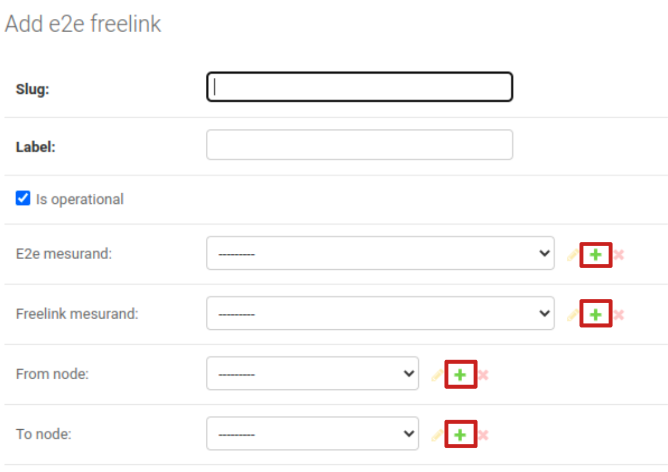Delete the selected Freelink mesurand

pyautogui.click(x=619, y=314)
